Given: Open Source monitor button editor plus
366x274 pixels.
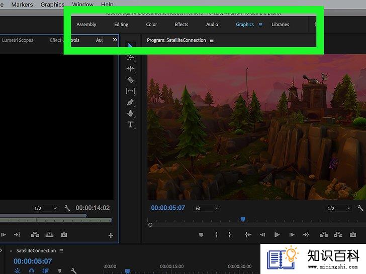Looking at the screenshot, I should [111, 235].
